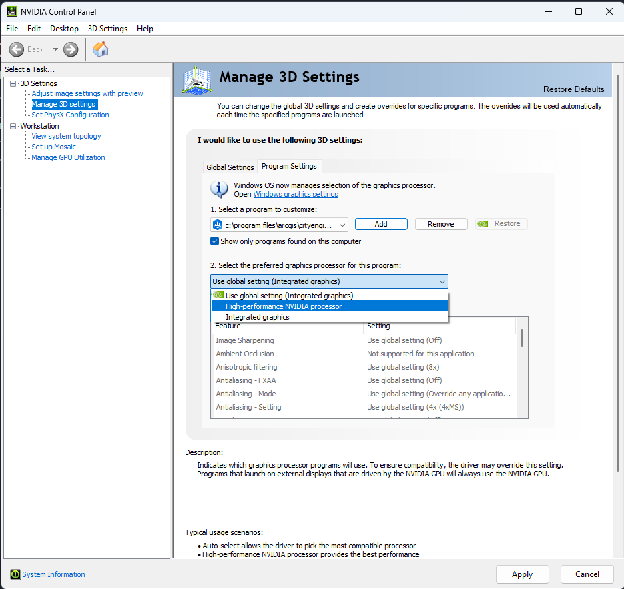Open Set up Mosaic
The height and width of the screenshot is (589, 624).
pyautogui.click(x=53, y=147)
